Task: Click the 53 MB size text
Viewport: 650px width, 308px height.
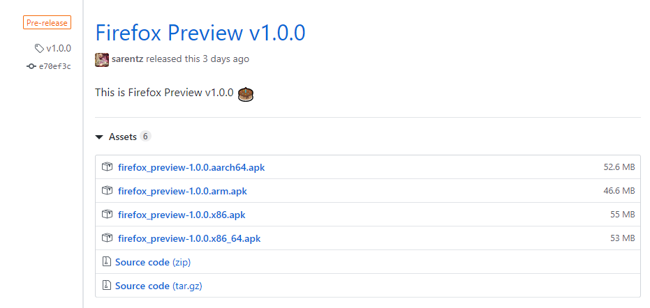Action: coord(623,238)
